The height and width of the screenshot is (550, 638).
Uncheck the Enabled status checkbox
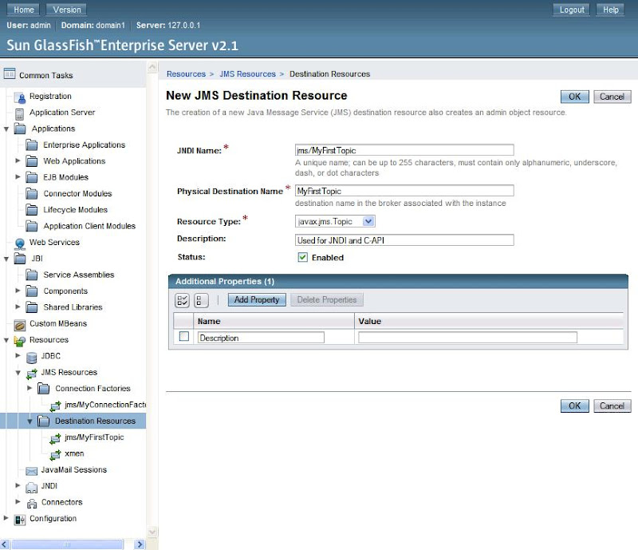tap(302, 257)
